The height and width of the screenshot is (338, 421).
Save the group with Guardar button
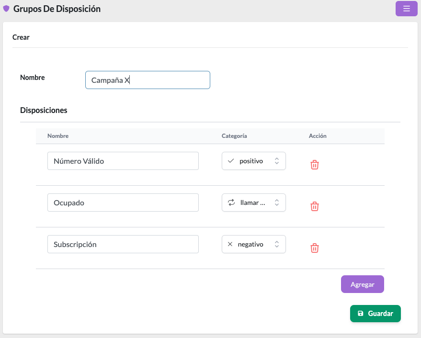click(x=375, y=313)
